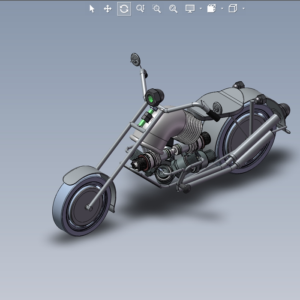Image resolution: width=300 pixels, height=300 pixels.
Task: Open dropdown arrow beside orientation cube
Action: coord(243,9)
